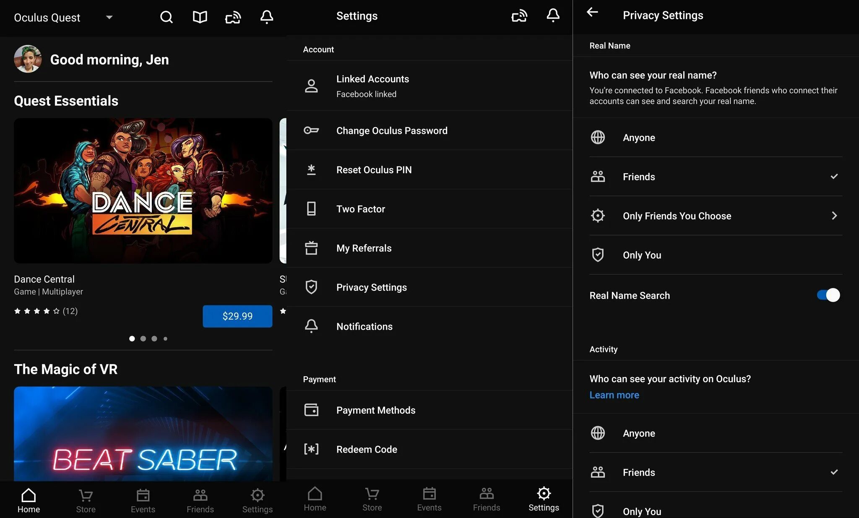Open Payment Methods menu item
Screen dimensions: 859x518
[375, 409]
